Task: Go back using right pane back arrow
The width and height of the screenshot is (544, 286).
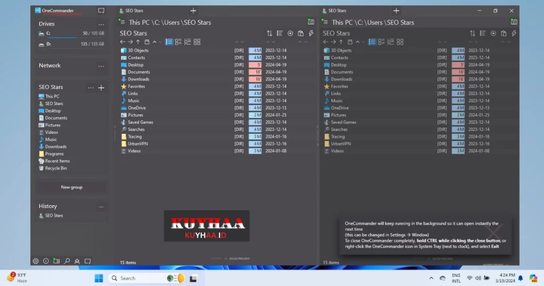Action: 326,42
